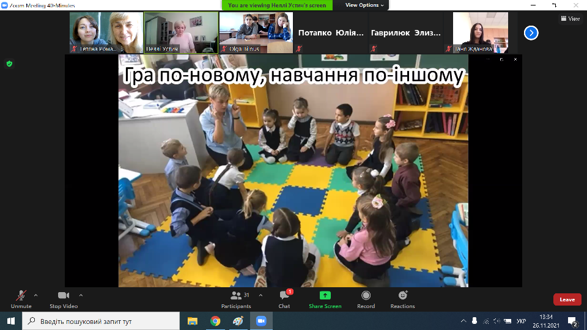Switch input language УКР
This screenshot has height=330, width=587.
tap(521, 321)
